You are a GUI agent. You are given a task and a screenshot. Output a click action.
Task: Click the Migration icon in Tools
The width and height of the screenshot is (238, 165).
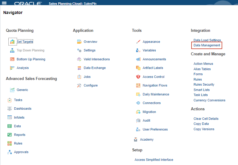coord(138,112)
